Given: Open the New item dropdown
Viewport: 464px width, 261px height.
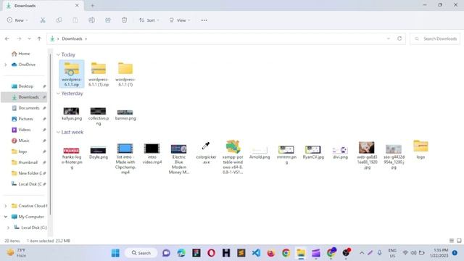Looking at the screenshot, I should coord(17,20).
